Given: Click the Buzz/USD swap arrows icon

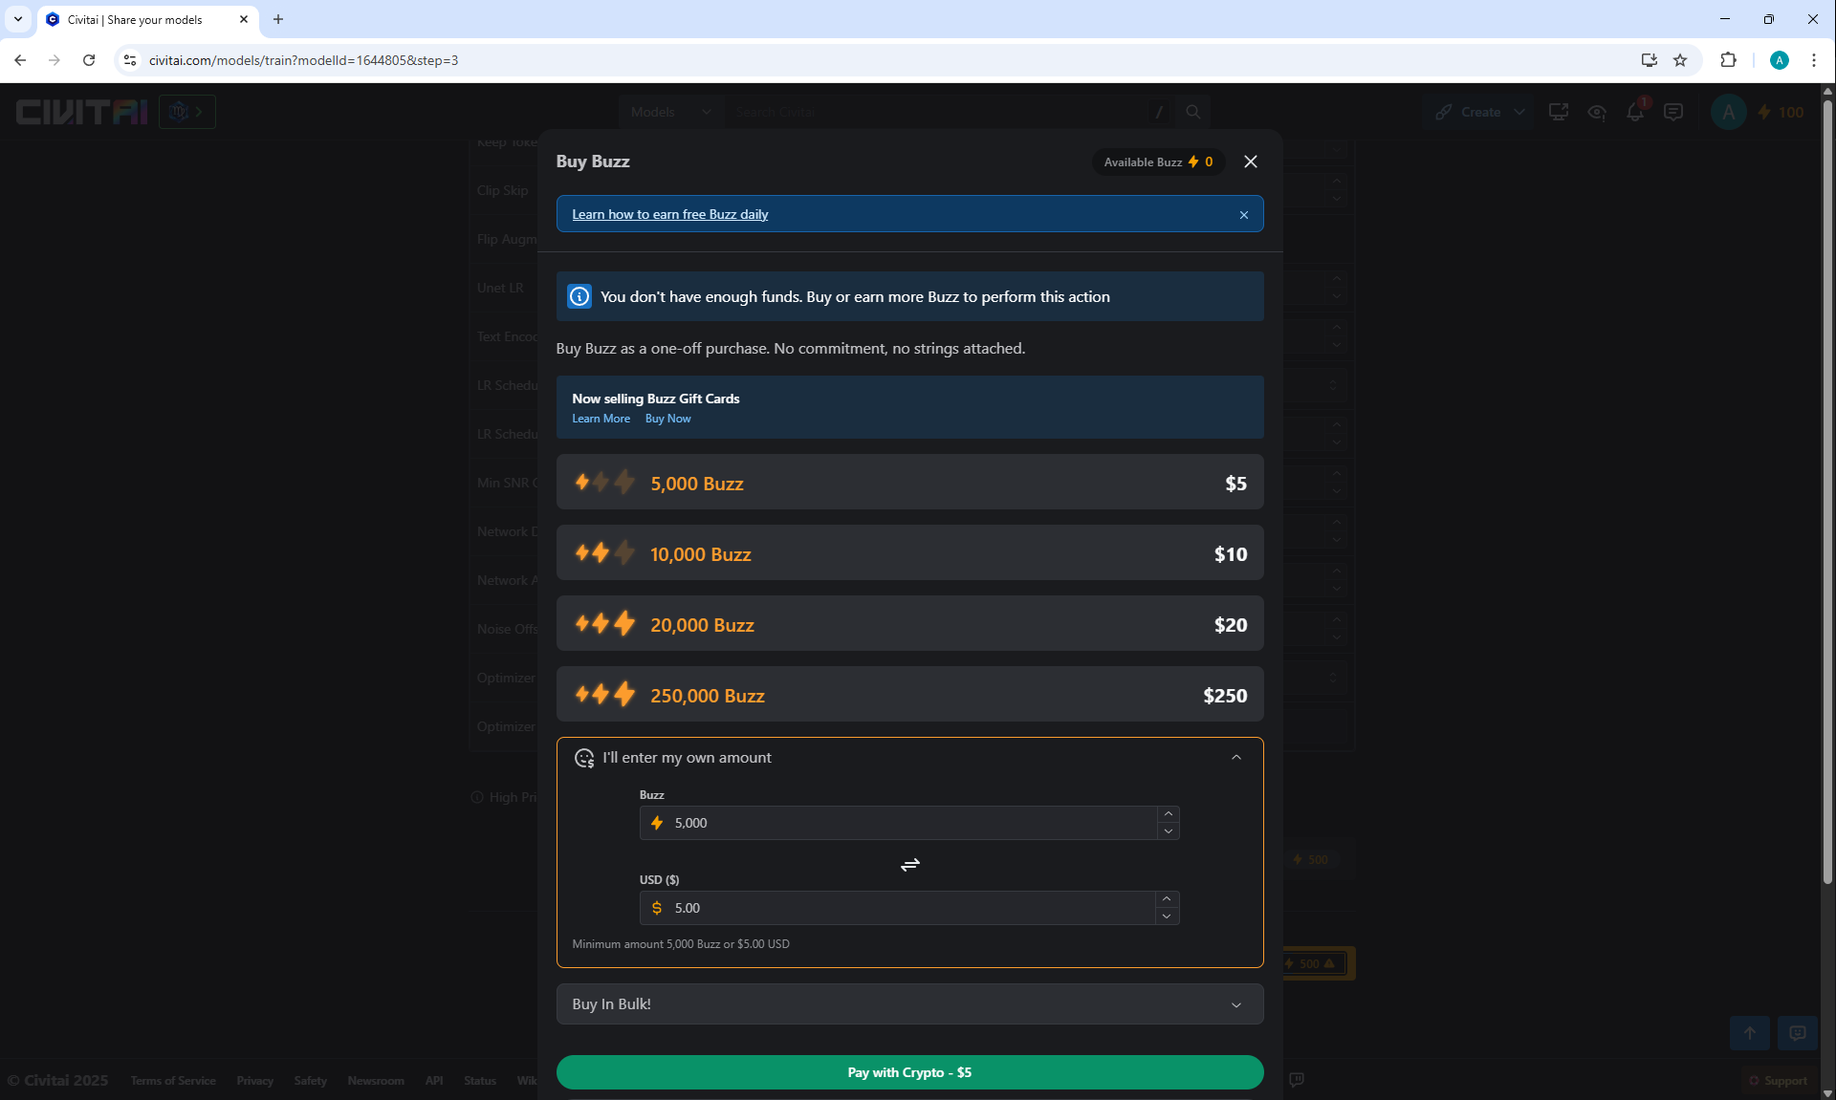Looking at the screenshot, I should pyautogui.click(x=909, y=865).
